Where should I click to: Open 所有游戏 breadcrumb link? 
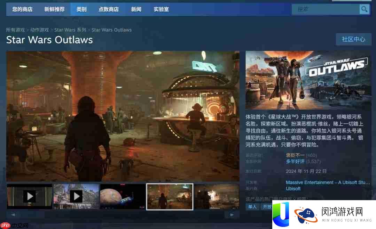[15, 30]
